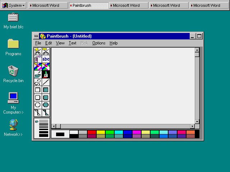Click the current color indicator box
The height and width of the screenshot is (172, 230).
click(x=60, y=134)
